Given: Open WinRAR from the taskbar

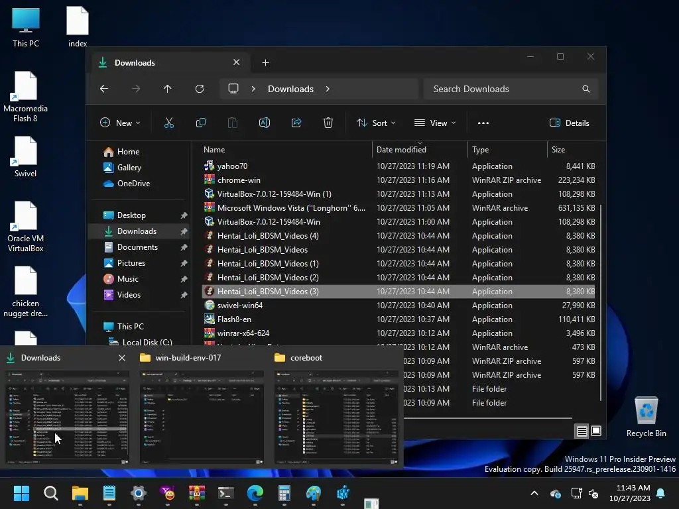Looking at the screenshot, I should tap(196, 493).
